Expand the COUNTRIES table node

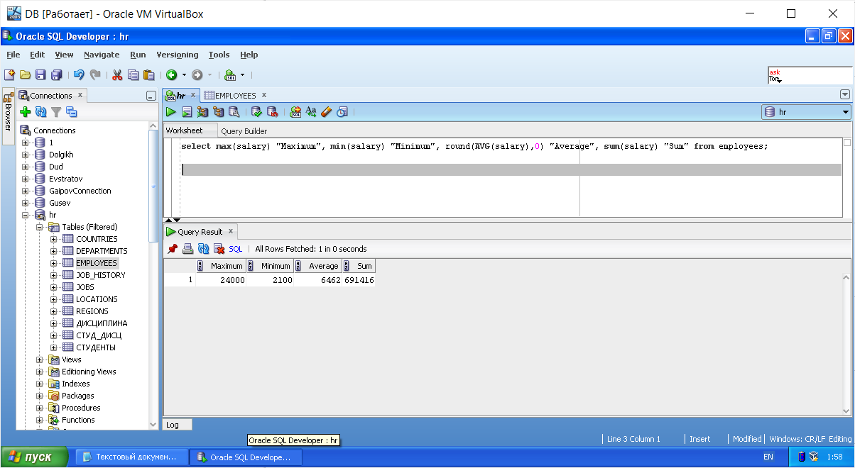click(54, 239)
